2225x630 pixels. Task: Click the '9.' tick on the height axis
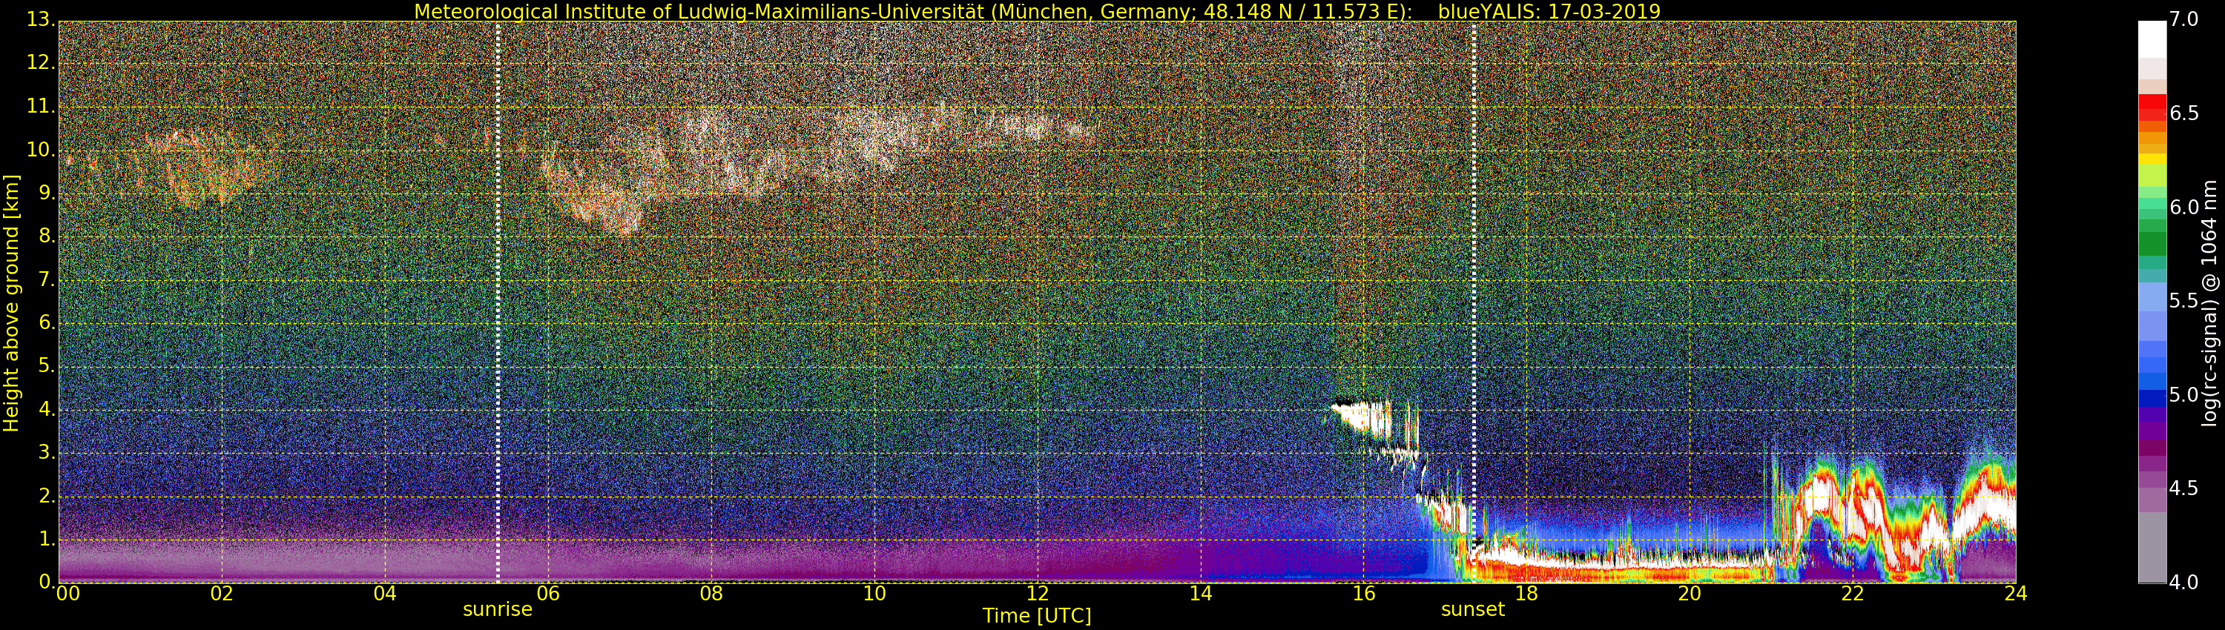click(x=47, y=193)
